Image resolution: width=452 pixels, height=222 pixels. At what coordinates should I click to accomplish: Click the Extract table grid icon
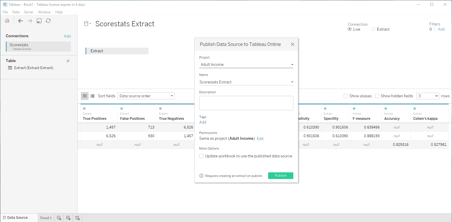click(10, 68)
